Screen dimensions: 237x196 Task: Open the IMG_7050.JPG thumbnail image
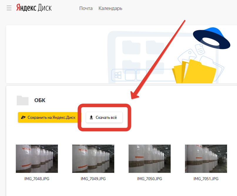149,158
